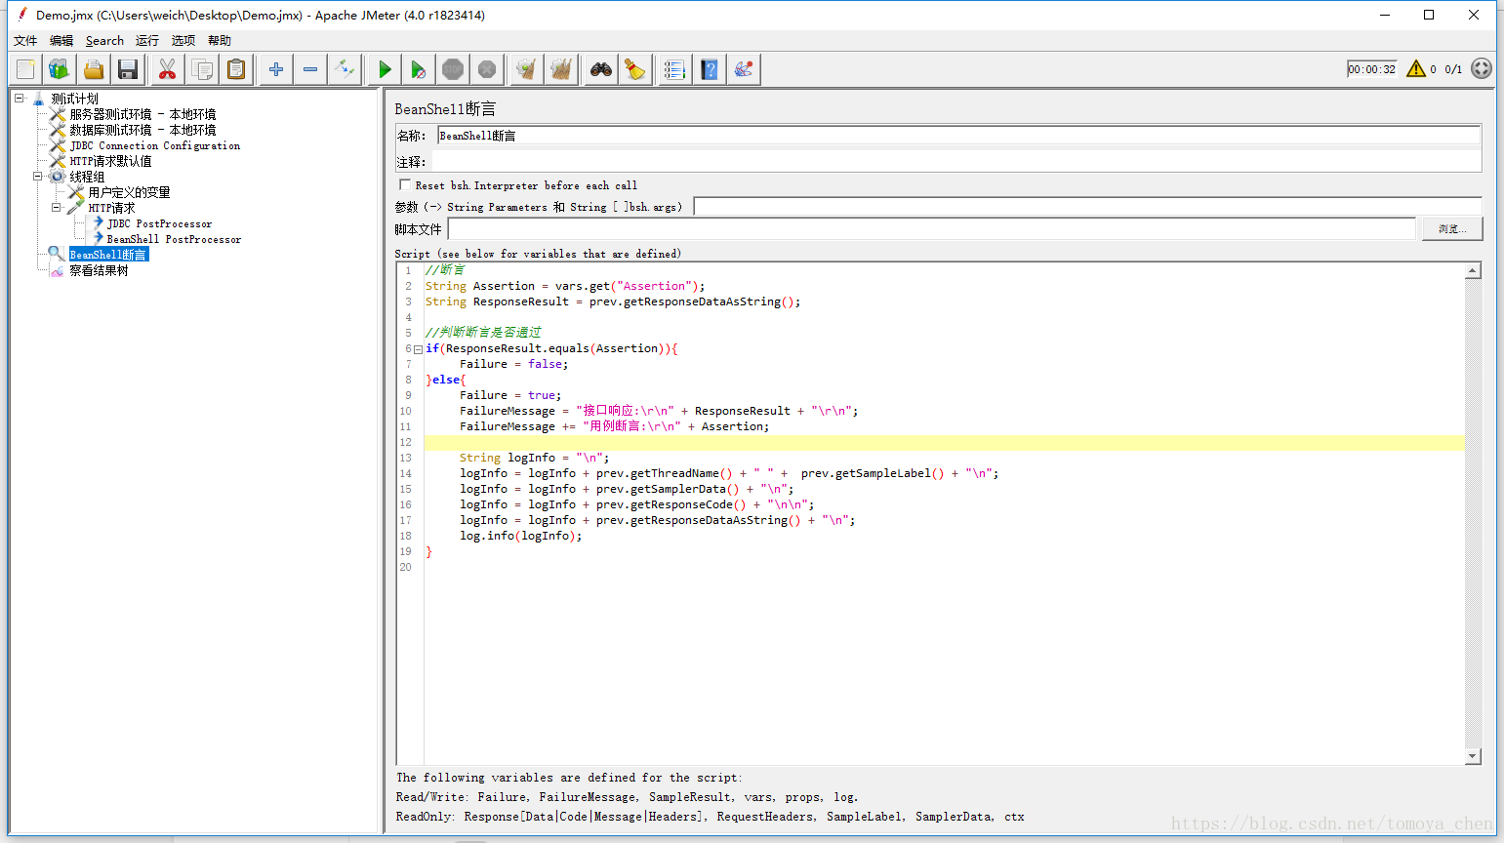1504x843 pixels.
Task: Click the yellow warning triangle log icon
Action: click(1415, 69)
